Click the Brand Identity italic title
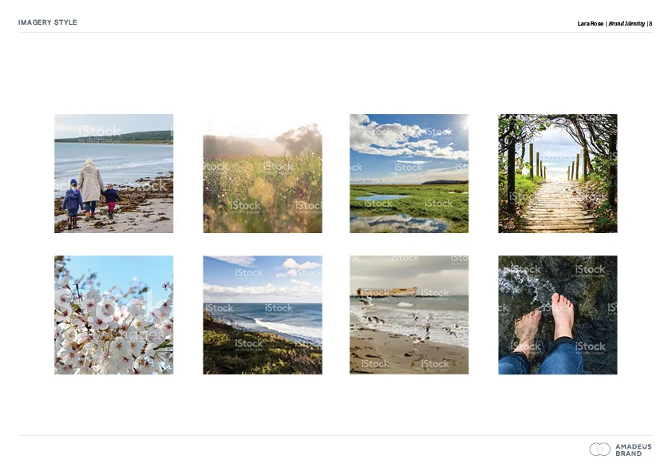Viewport: 672px width, 475px height. [x=627, y=24]
